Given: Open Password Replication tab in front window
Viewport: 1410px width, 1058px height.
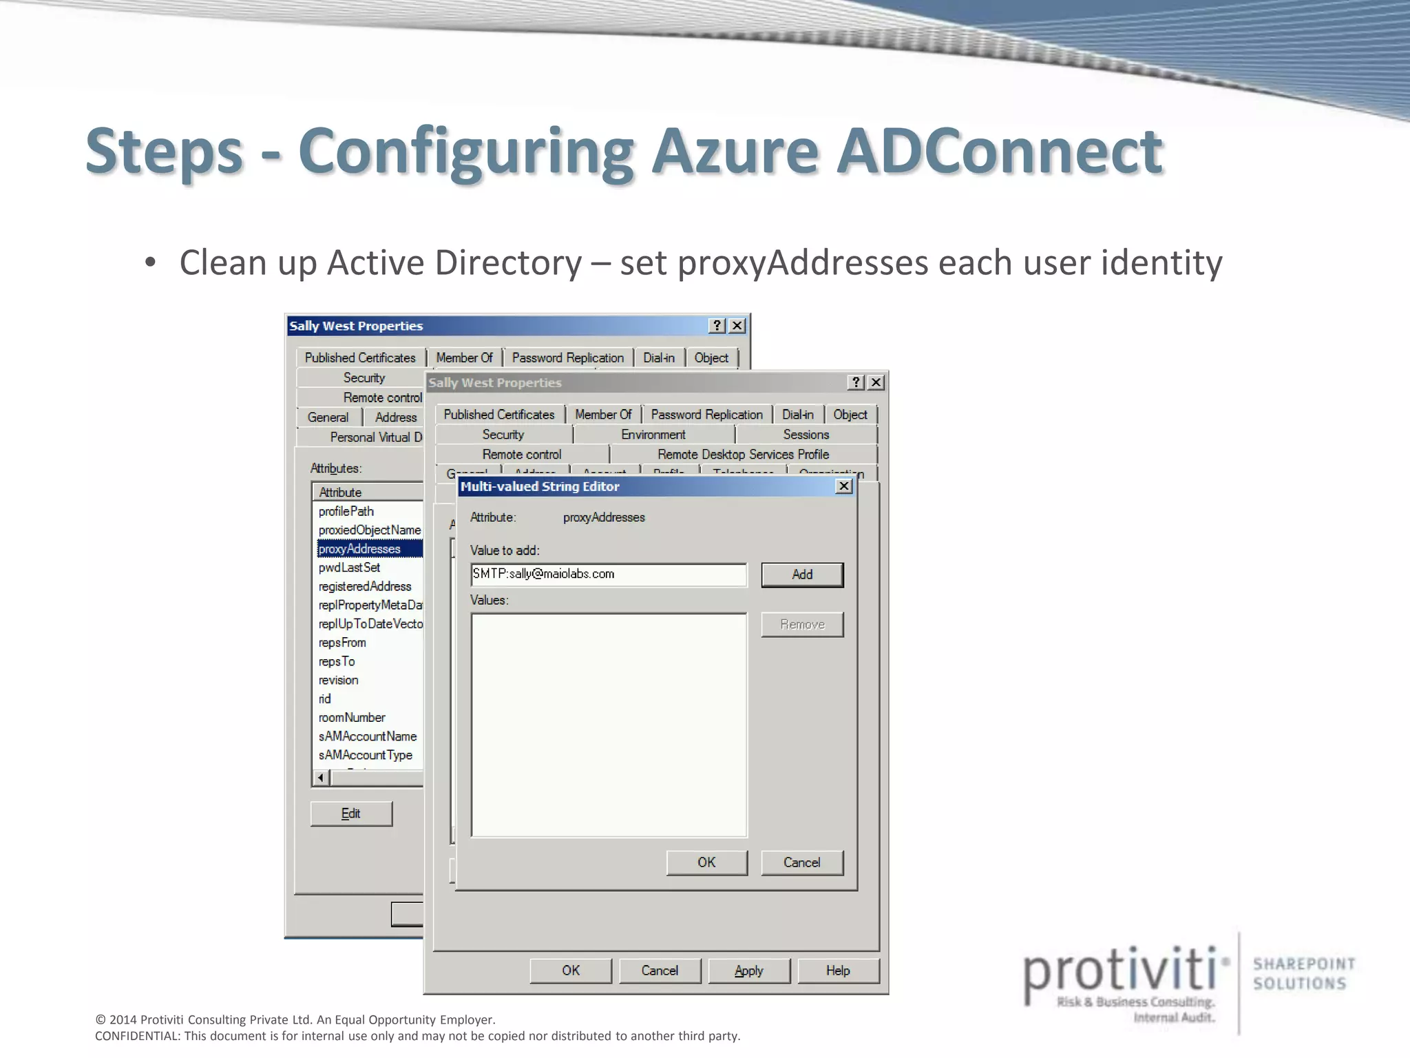Looking at the screenshot, I should coord(707,415).
